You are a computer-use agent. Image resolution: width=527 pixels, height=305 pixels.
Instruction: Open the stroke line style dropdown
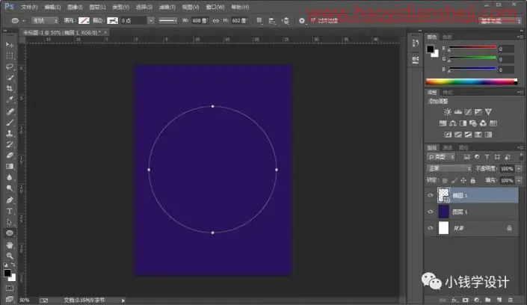(168, 21)
